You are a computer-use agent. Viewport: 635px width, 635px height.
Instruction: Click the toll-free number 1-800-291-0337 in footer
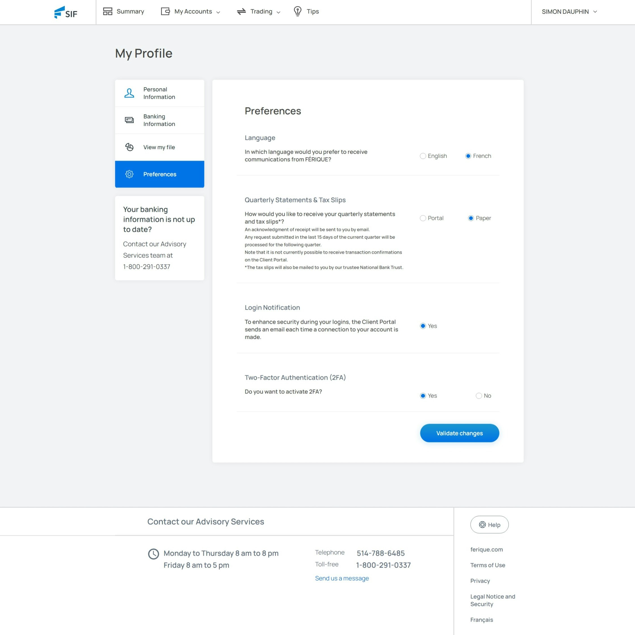pyautogui.click(x=383, y=565)
